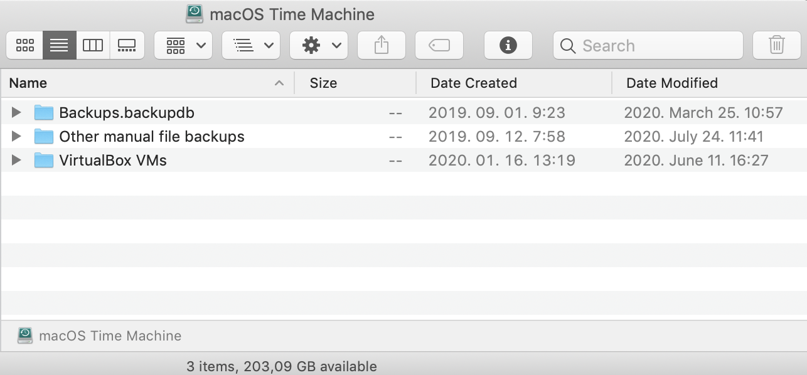Expand the Other manual file backups folder
Image resolution: width=807 pixels, height=375 pixels.
(17, 137)
